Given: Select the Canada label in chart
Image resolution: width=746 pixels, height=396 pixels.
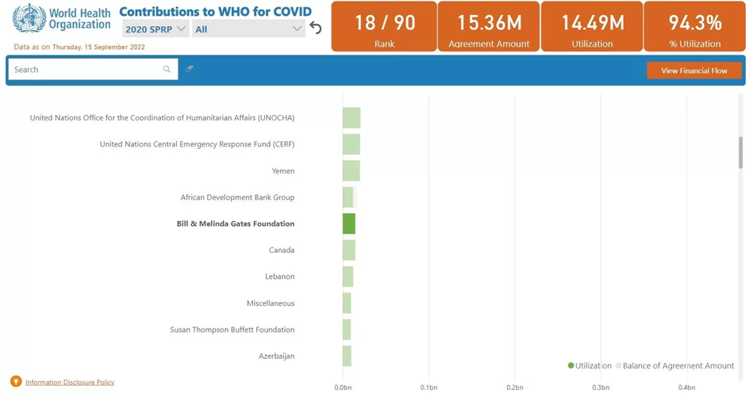Looking at the screenshot, I should pyautogui.click(x=281, y=250).
